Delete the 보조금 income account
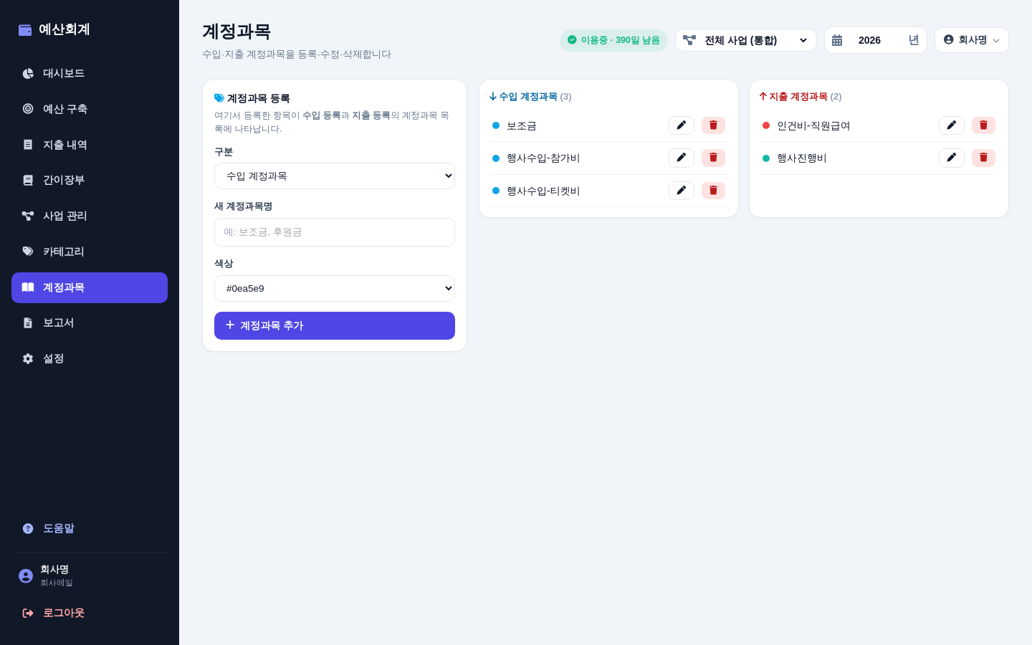 [713, 125]
